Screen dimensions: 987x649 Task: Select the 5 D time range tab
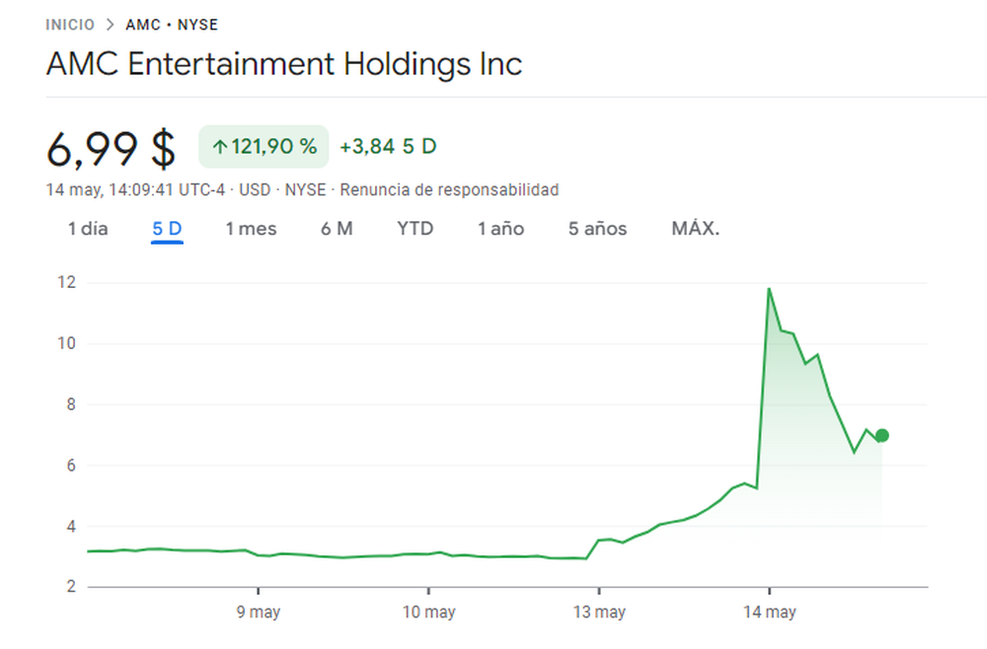point(167,228)
